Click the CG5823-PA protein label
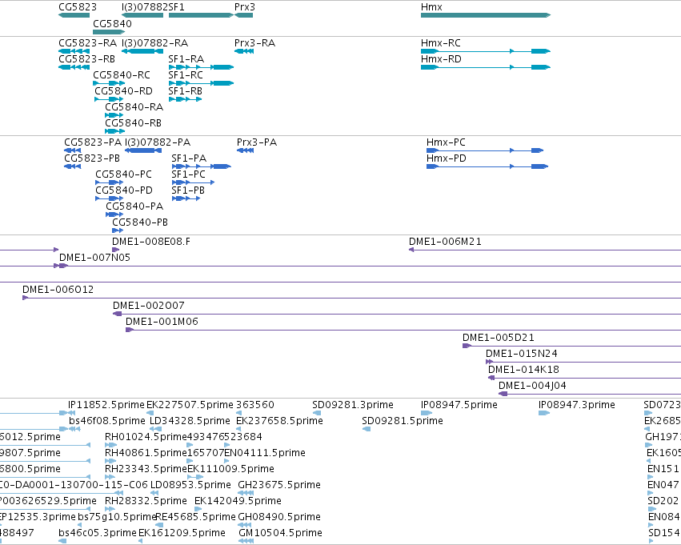 (93, 142)
